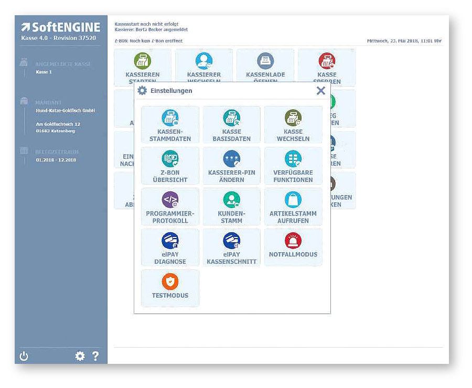Open help question mark in sidebar
The width and height of the screenshot is (472, 388).
[x=95, y=356]
